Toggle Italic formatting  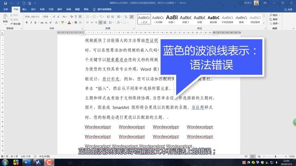point(31,23)
